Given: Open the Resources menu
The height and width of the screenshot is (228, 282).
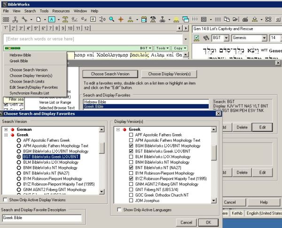Looking at the screenshot, I should point(61,11).
